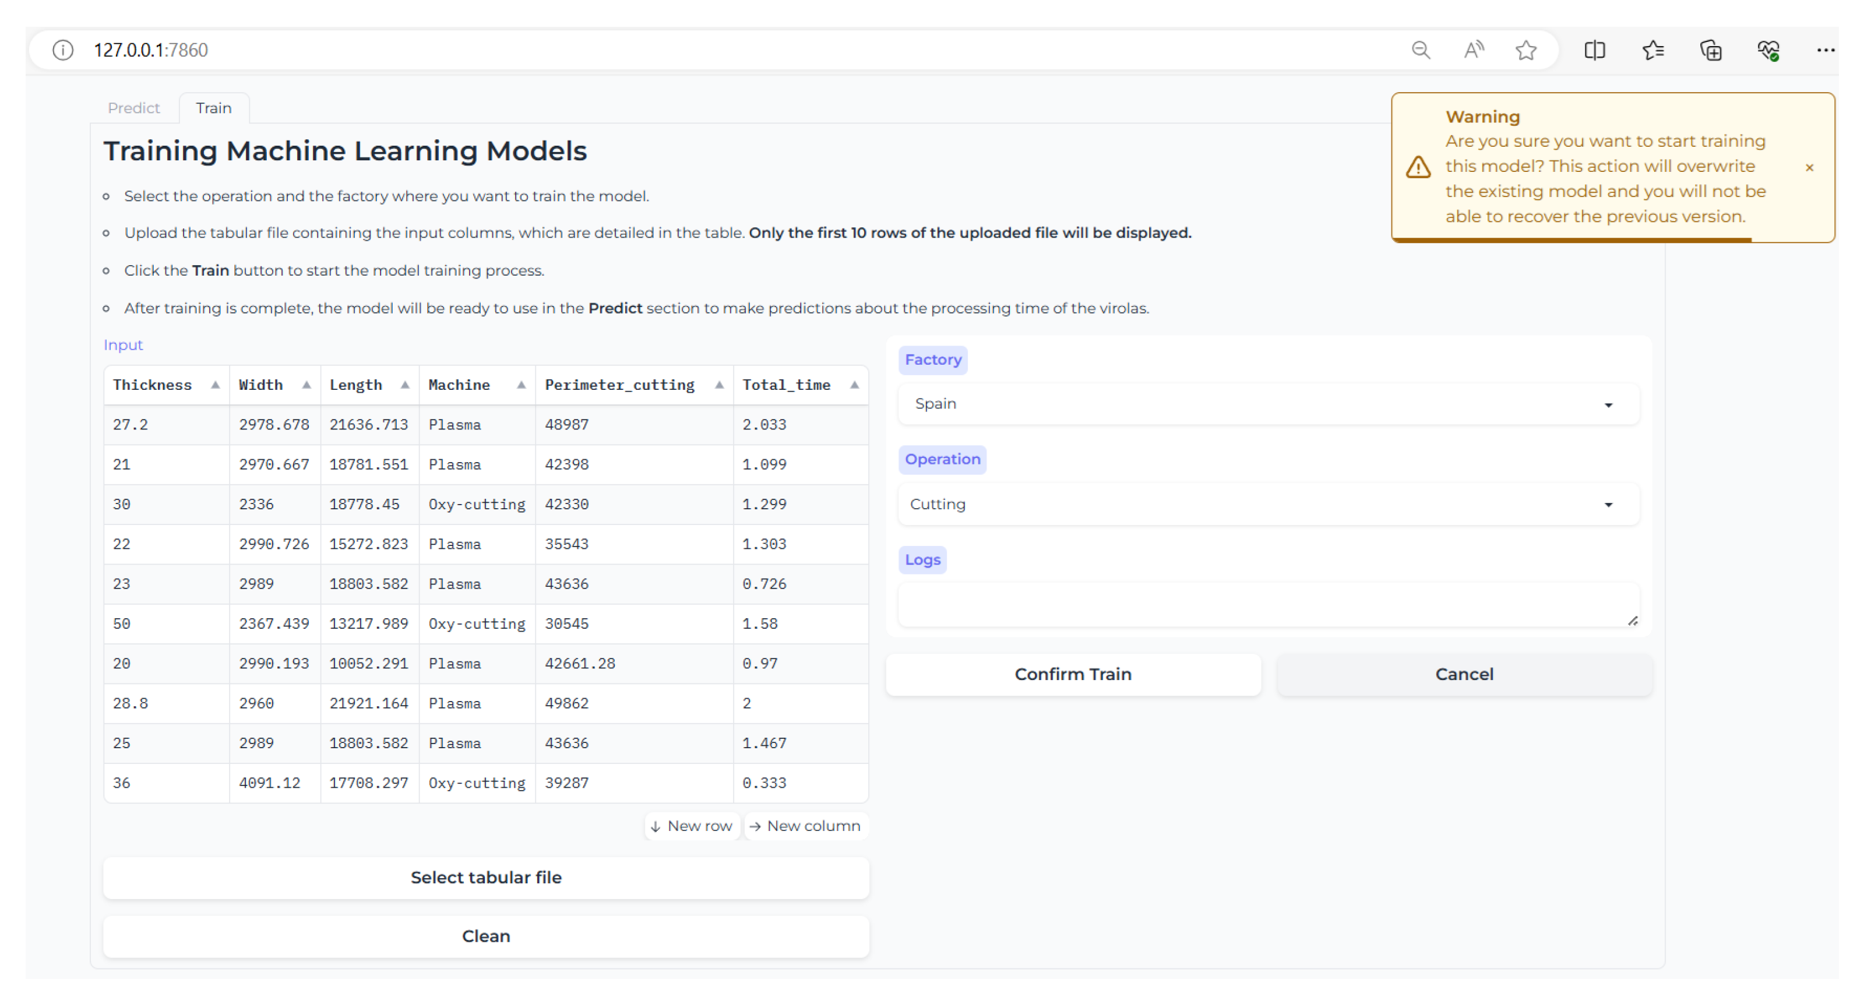This screenshot has height=1004, width=1871.
Task: Sort table by Total_time column
Action: coord(854,385)
